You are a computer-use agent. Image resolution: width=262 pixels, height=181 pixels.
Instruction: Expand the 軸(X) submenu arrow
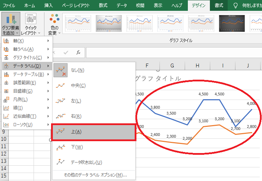(x=48, y=41)
